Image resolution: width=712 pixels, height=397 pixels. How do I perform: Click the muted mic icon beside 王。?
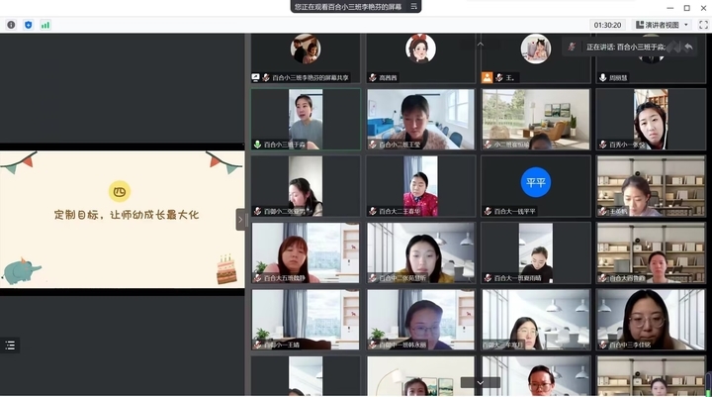pyautogui.click(x=499, y=78)
